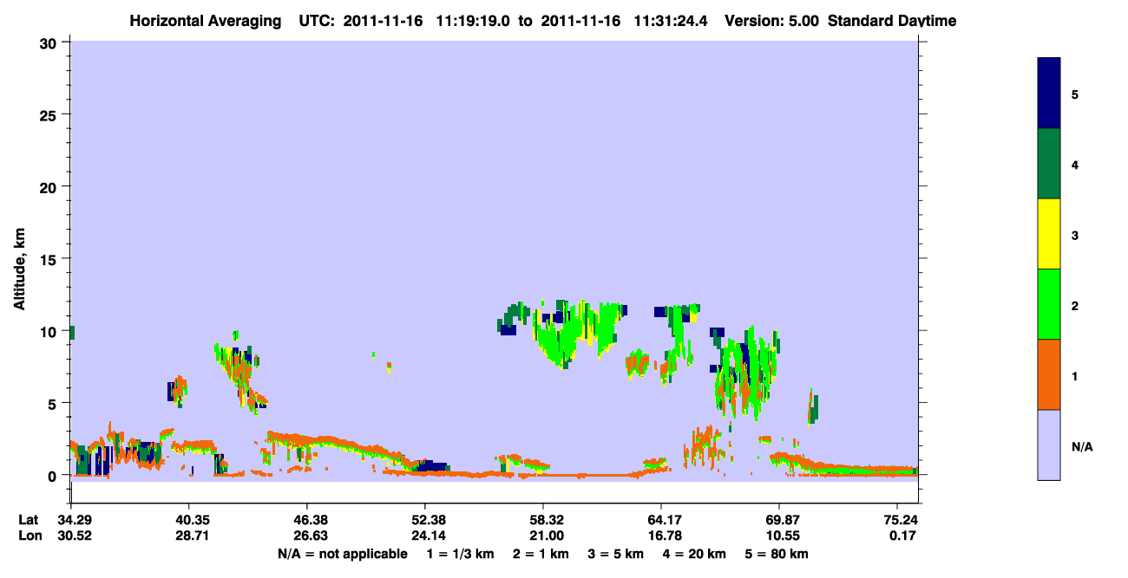This screenshot has width=1128, height=578.
Task: Click the '5 = 80 km' legend note
Action: pyautogui.click(x=777, y=554)
